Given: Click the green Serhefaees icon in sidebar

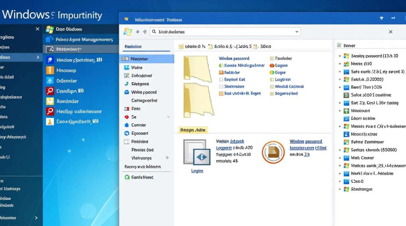Looking at the screenshot, I should click(x=127, y=177).
